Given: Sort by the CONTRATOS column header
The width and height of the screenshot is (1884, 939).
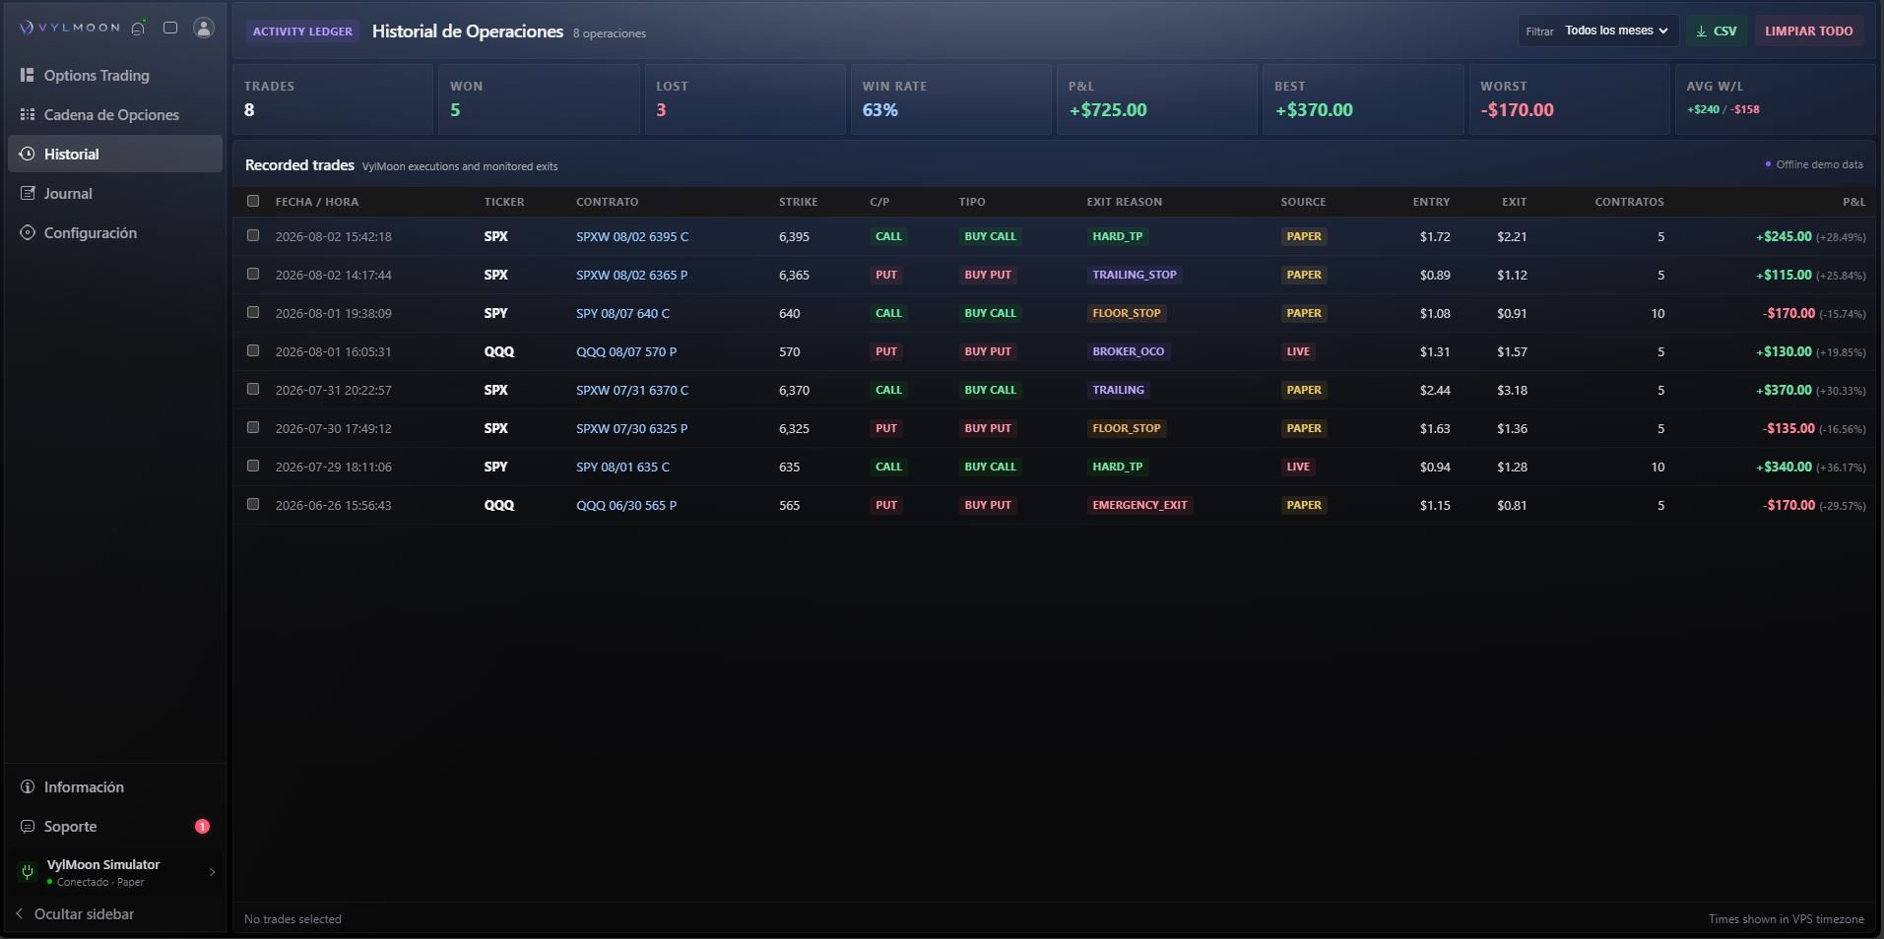Looking at the screenshot, I should [x=1630, y=202].
